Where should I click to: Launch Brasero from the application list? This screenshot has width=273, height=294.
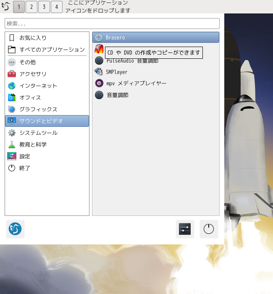[x=156, y=37]
